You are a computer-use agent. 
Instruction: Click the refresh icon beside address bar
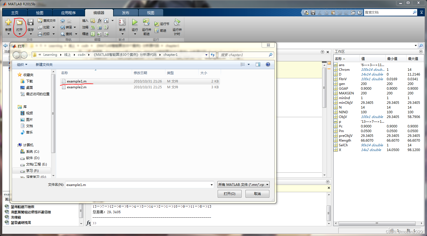click(213, 55)
